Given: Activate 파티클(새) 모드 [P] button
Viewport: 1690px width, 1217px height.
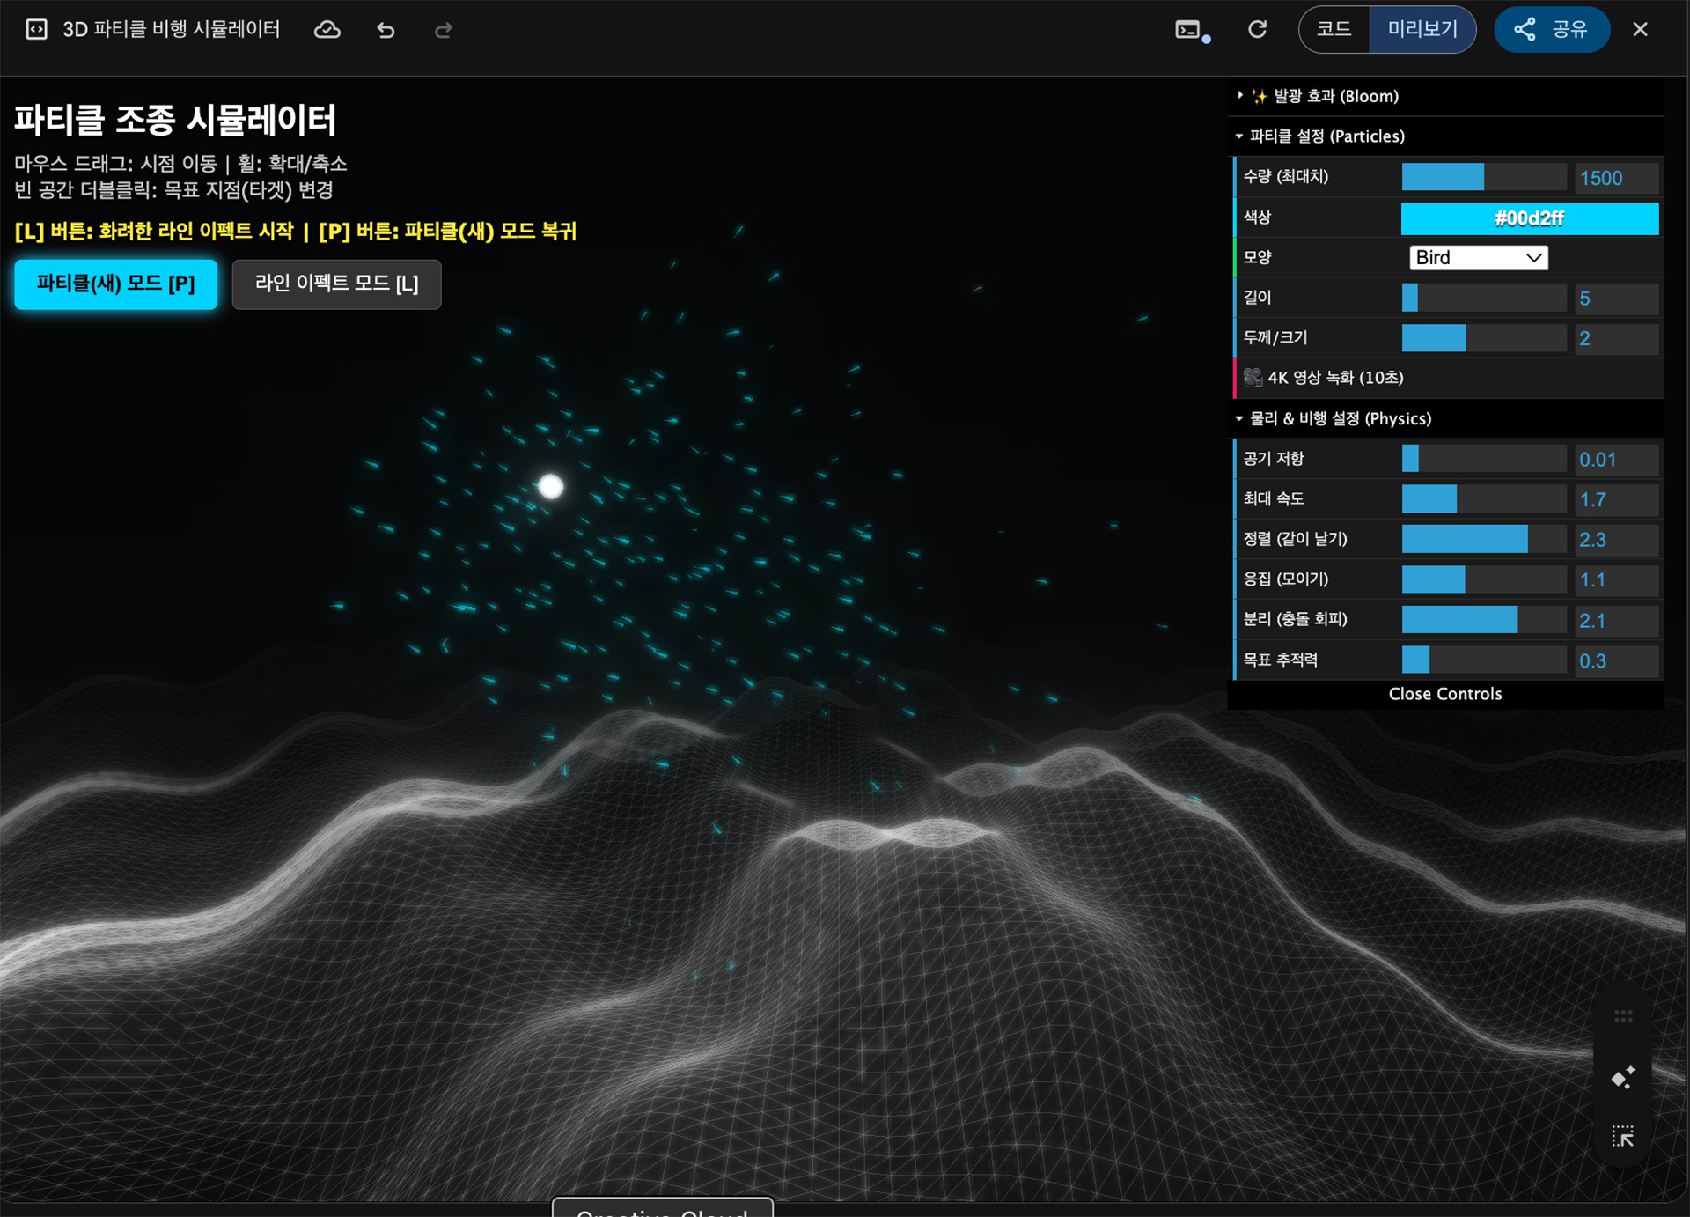Looking at the screenshot, I should [115, 284].
